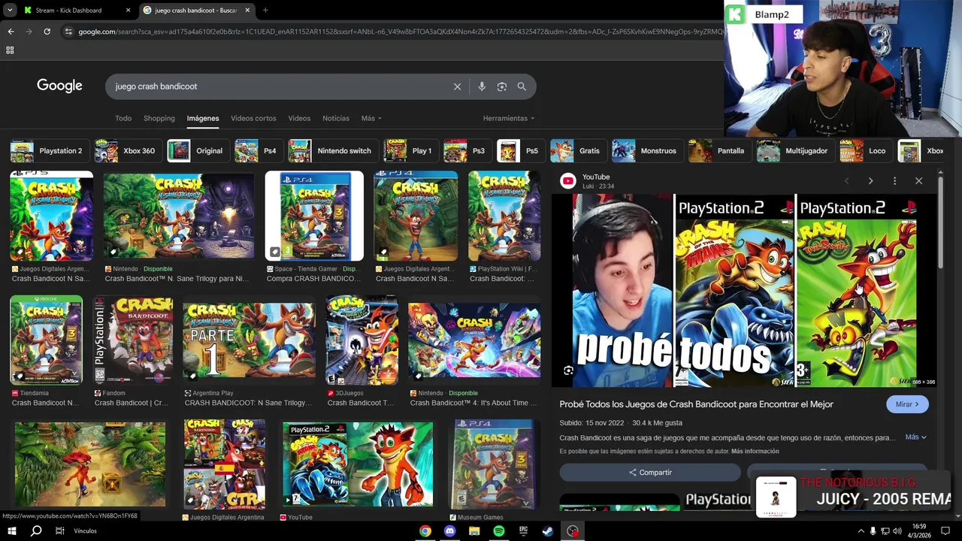Click the lens search icon on preview image

(568, 370)
